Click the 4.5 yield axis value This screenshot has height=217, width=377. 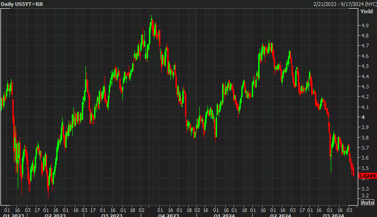(365, 66)
